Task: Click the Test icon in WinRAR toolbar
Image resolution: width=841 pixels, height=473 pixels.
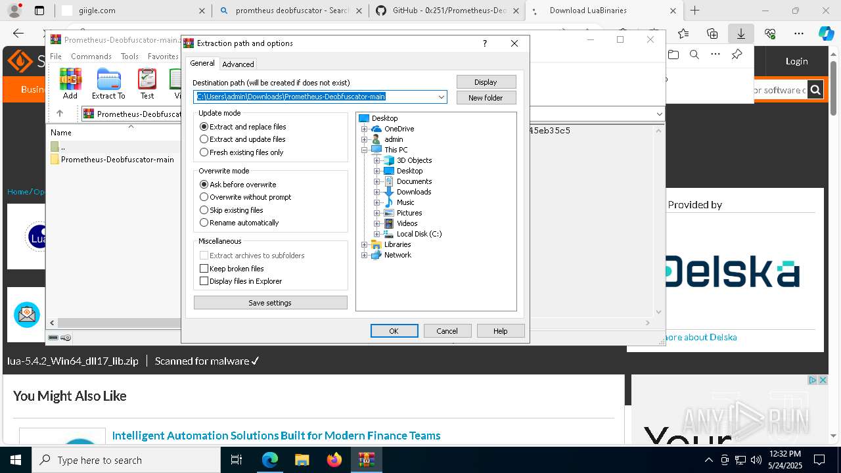Action: pos(147,83)
